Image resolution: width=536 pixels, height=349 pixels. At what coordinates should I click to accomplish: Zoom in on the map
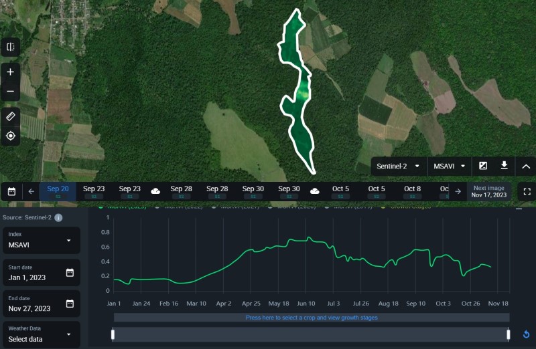(x=10, y=72)
